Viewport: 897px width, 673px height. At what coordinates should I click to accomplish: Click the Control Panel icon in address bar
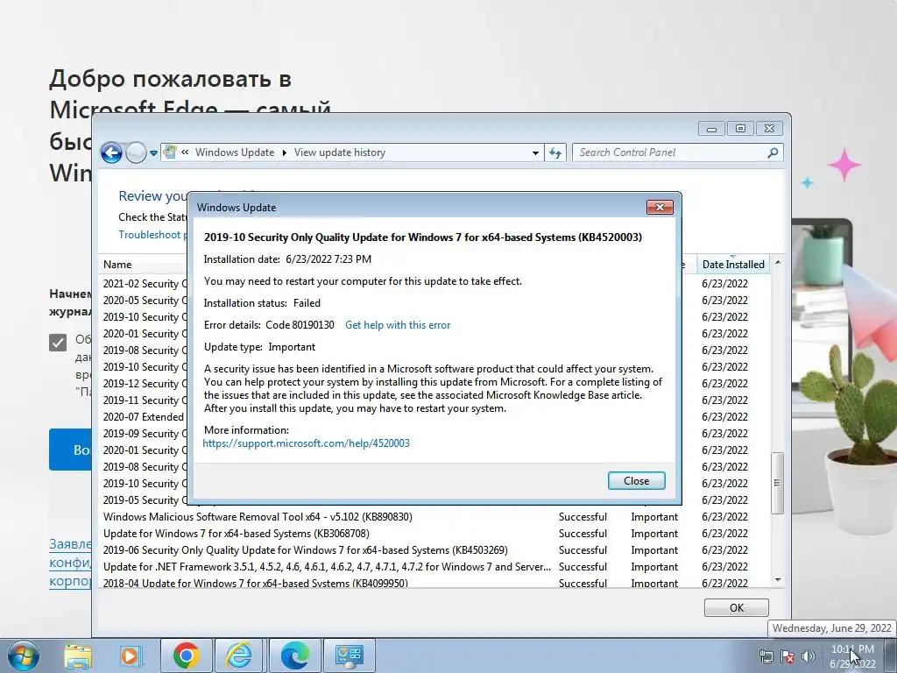point(170,152)
